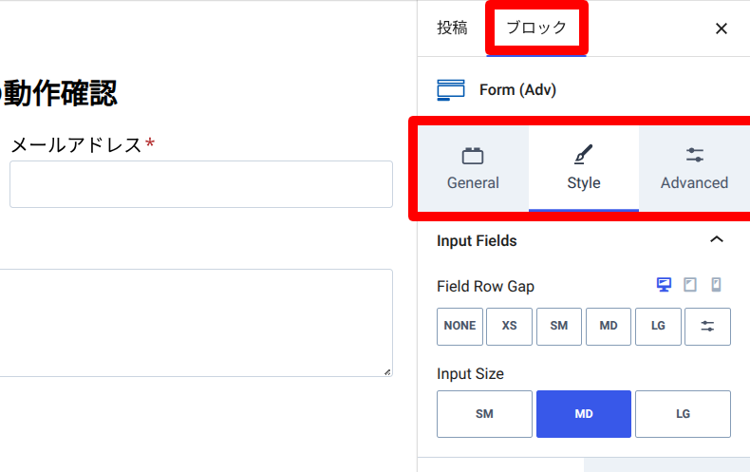Select desktop device for Field Row Gap
The image size is (750, 472).
[664, 285]
